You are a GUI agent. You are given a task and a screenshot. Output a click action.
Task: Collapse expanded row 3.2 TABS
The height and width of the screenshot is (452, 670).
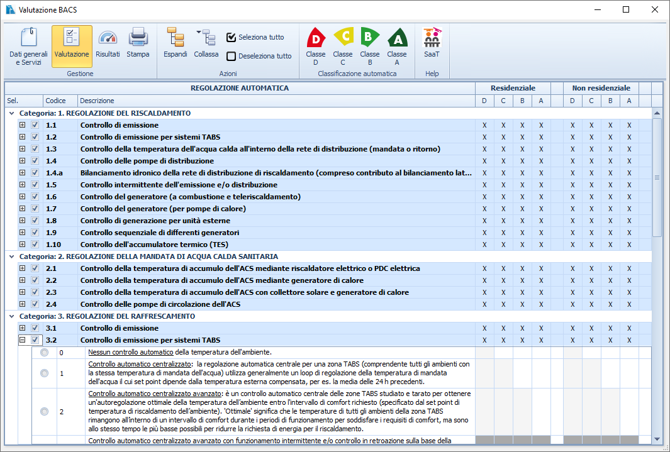pyautogui.click(x=23, y=340)
